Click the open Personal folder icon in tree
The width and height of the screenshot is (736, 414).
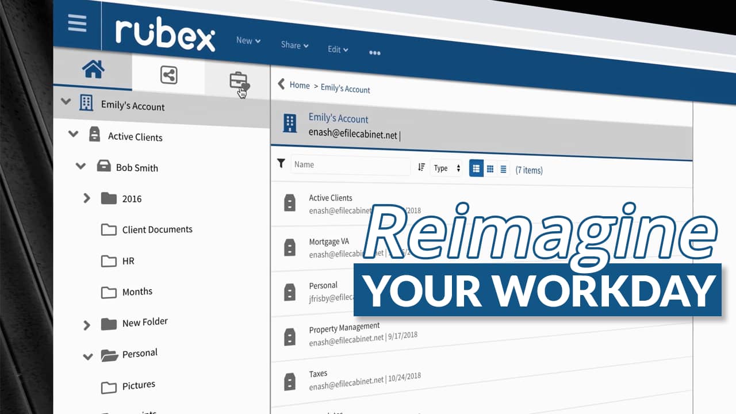pos(109,356)
